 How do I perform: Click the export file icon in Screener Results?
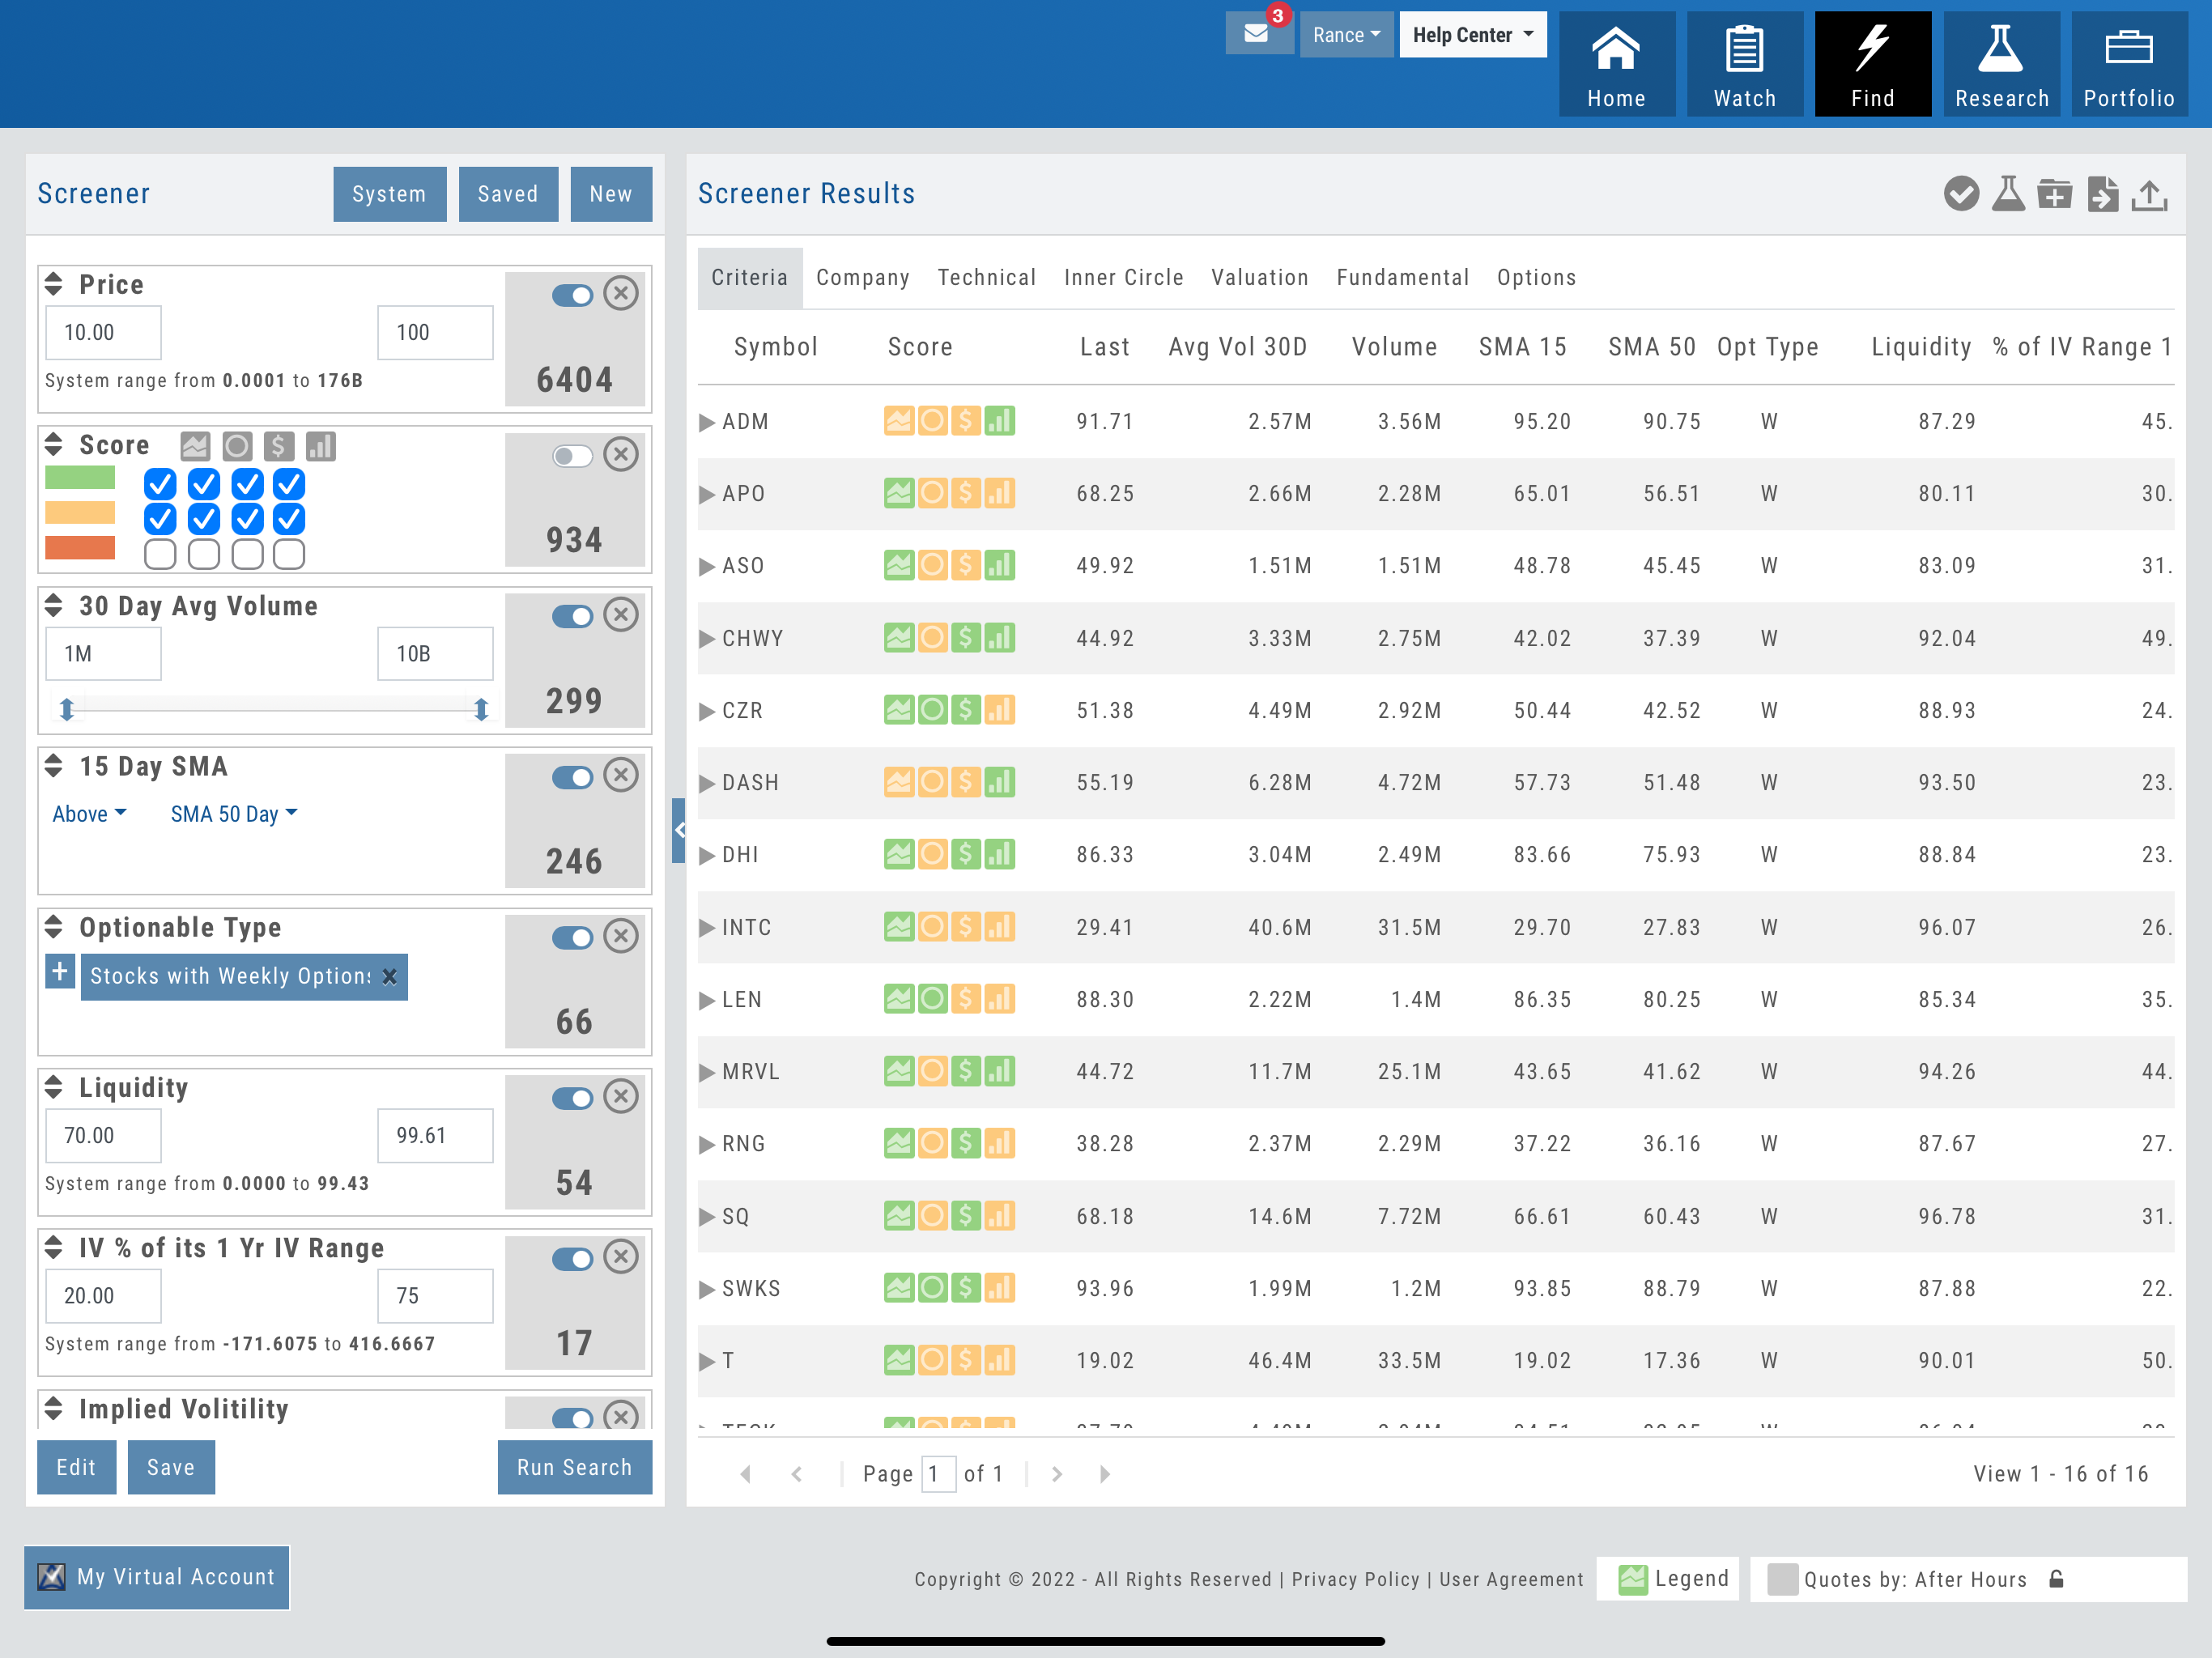click(2102, 194)
